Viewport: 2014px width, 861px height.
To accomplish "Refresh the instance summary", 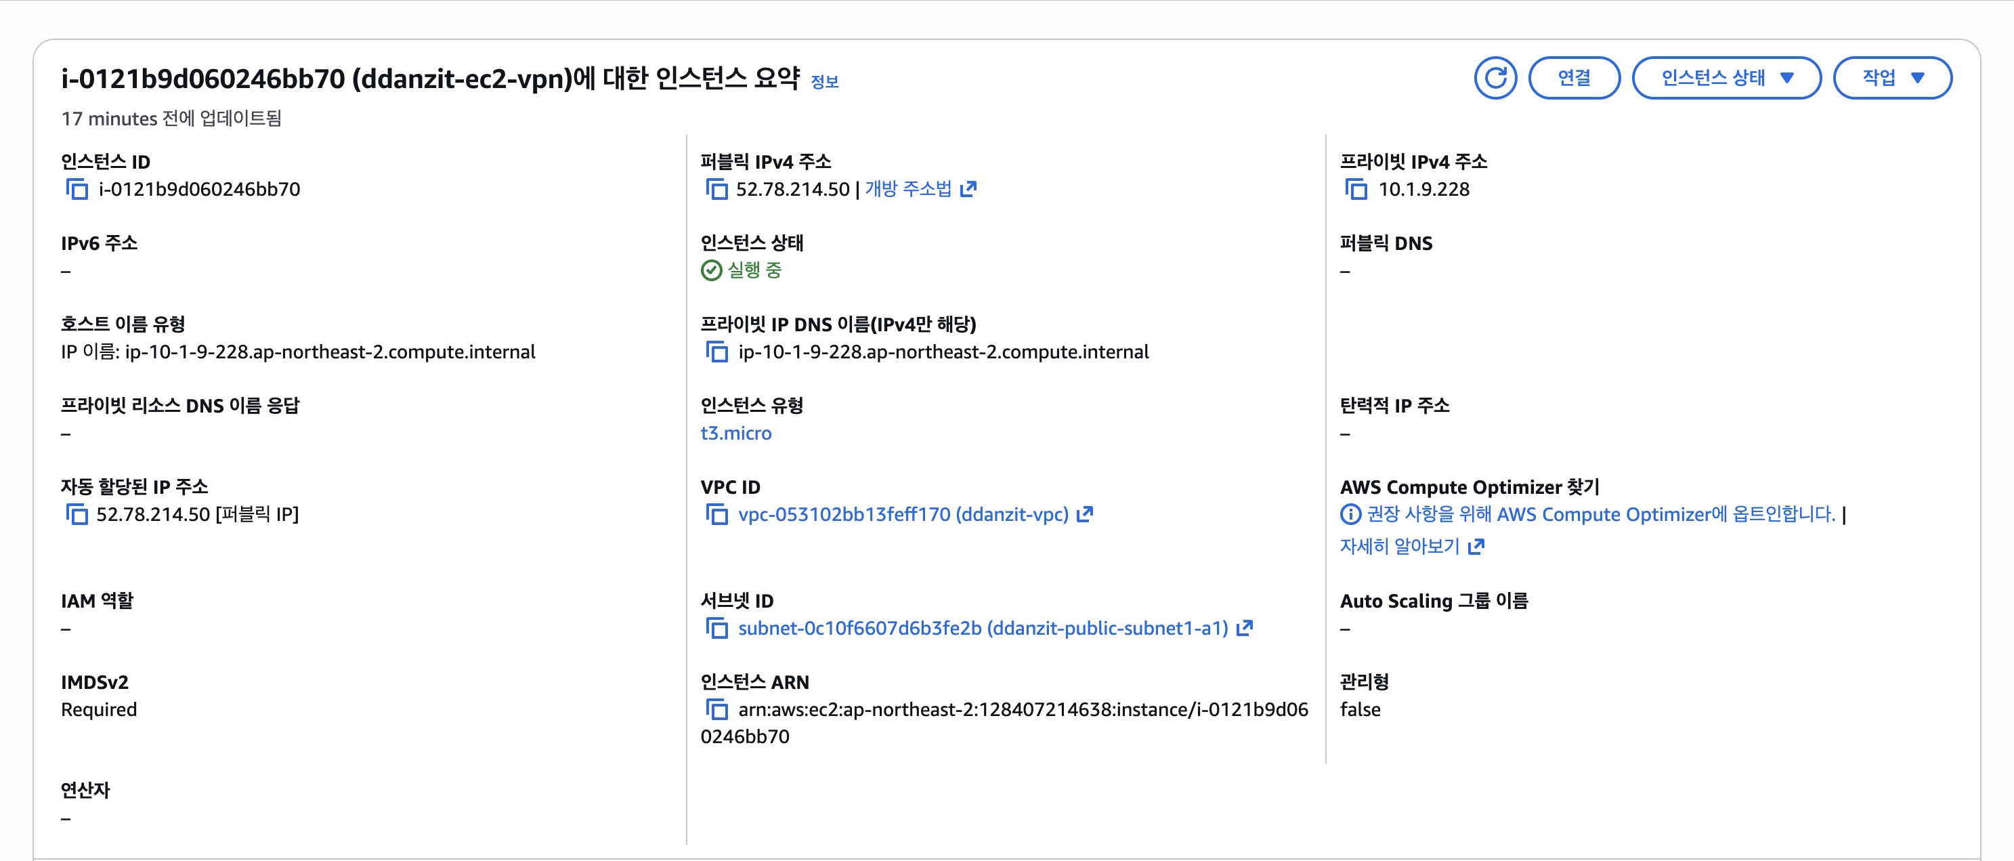I will point(1496,77).
